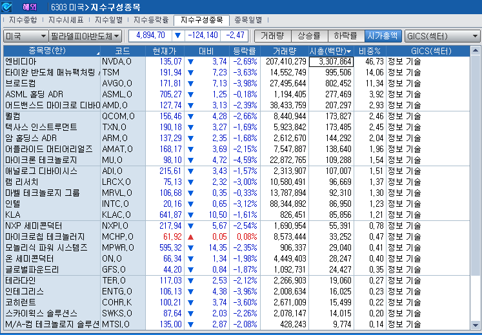The width and height of the screenshot is (482, 335).
Task: Select the 테라다인 row
Action: pyautogui.click(x=237, y=280)
